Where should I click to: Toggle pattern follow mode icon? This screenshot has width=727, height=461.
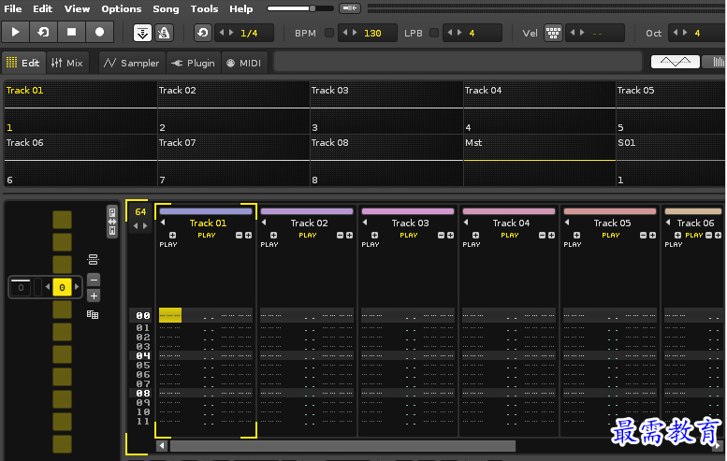[142, 33]
